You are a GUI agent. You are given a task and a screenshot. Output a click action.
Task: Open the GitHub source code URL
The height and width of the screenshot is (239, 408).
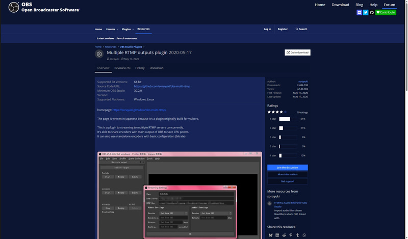(162, 86)
